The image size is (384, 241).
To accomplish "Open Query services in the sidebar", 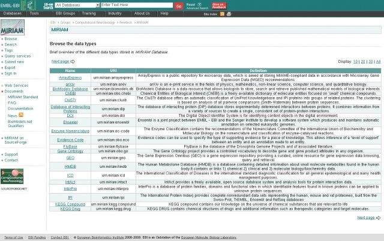I will 17,56.
